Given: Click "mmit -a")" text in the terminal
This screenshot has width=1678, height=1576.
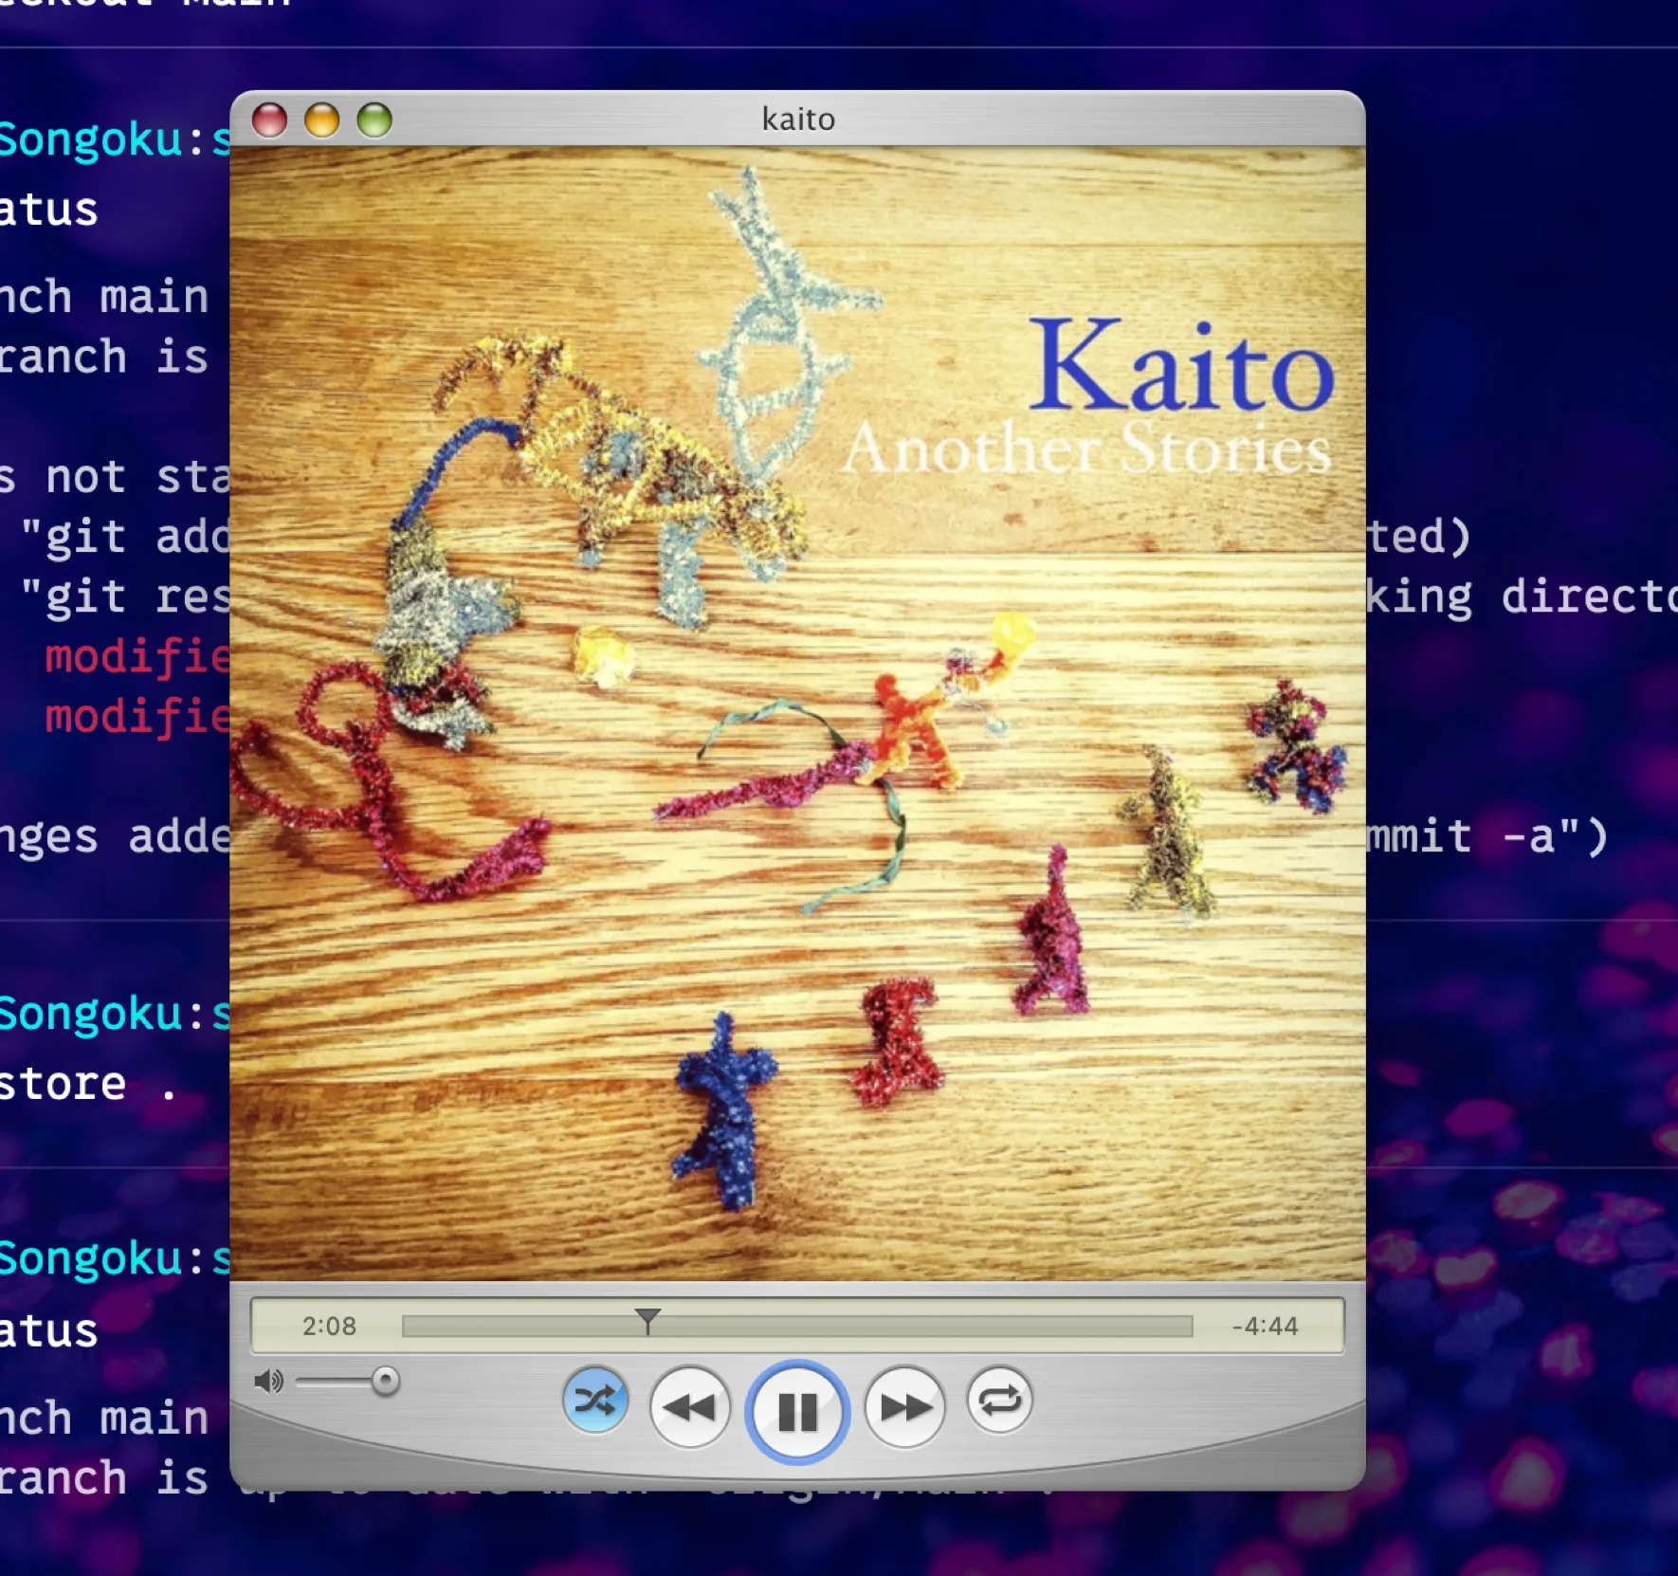Looking at the screenshot, I should (x=1486, y=836).
